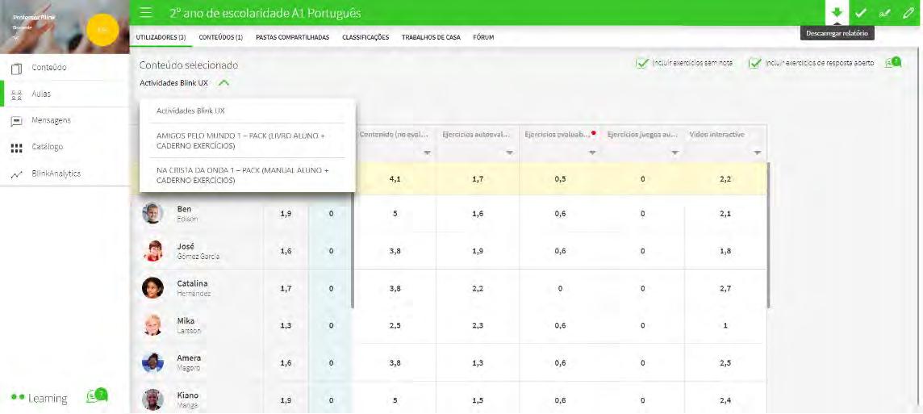Click the Mensagens speech bubble icon
923x414 pixels.
tap(16, 121)
